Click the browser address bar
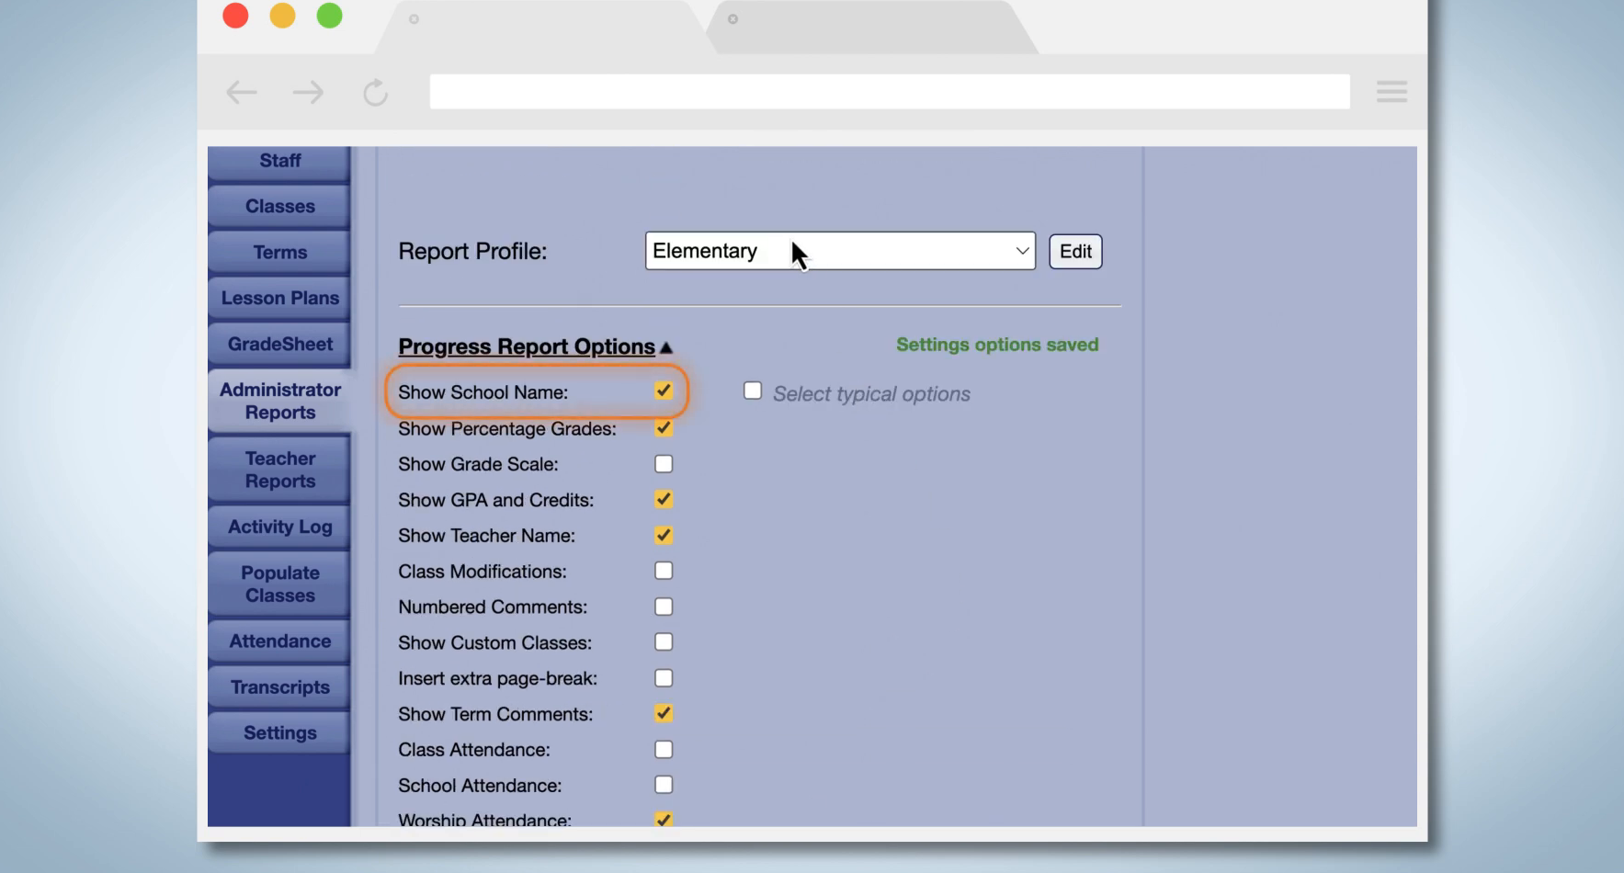 click(x=890, y=91)
